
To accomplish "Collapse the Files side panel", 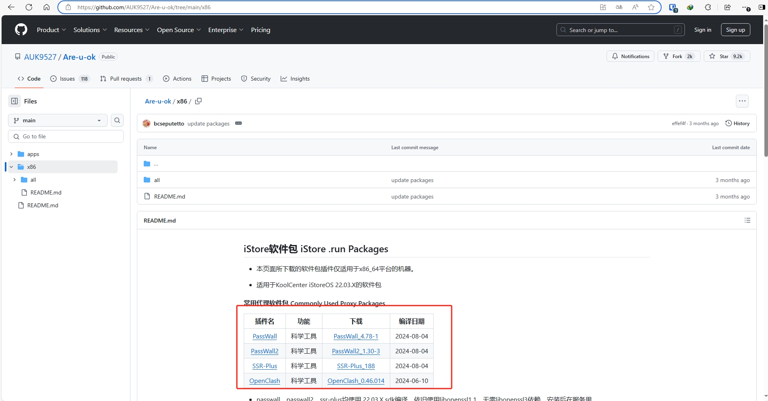I will pos(14,101).
